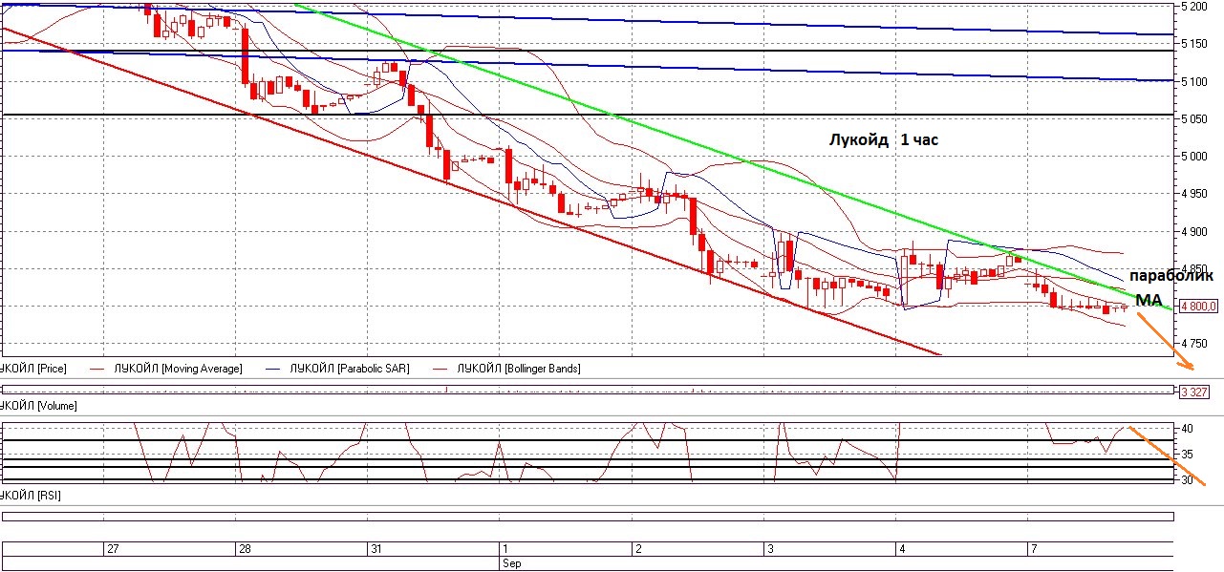This screenshot has height=572, width=1224.
Task: Click the RSI axis value 30
Action: pos(1189,480)
